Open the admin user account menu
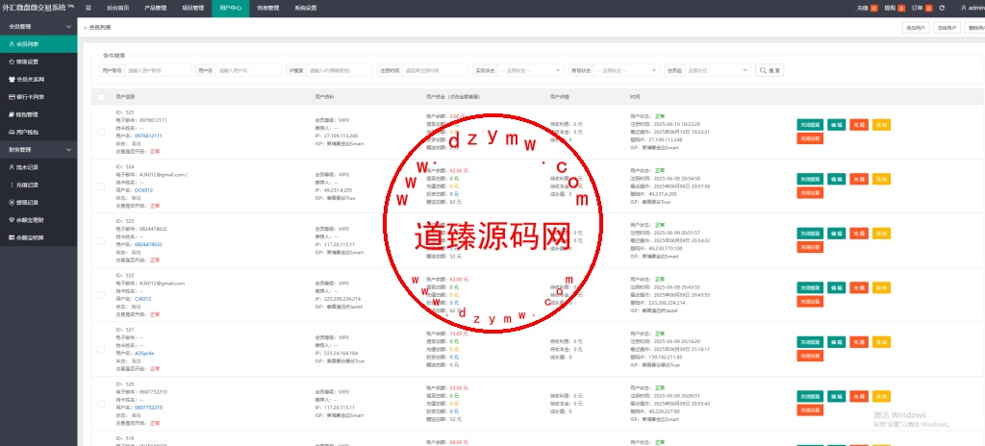 [972, 8]
